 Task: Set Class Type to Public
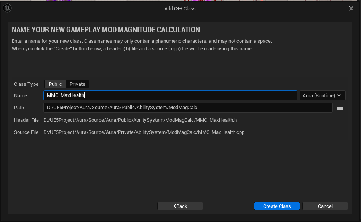pos(55,84)
